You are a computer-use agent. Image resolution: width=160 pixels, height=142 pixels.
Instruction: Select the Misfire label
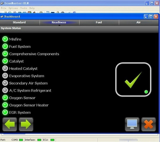[15, 39]
